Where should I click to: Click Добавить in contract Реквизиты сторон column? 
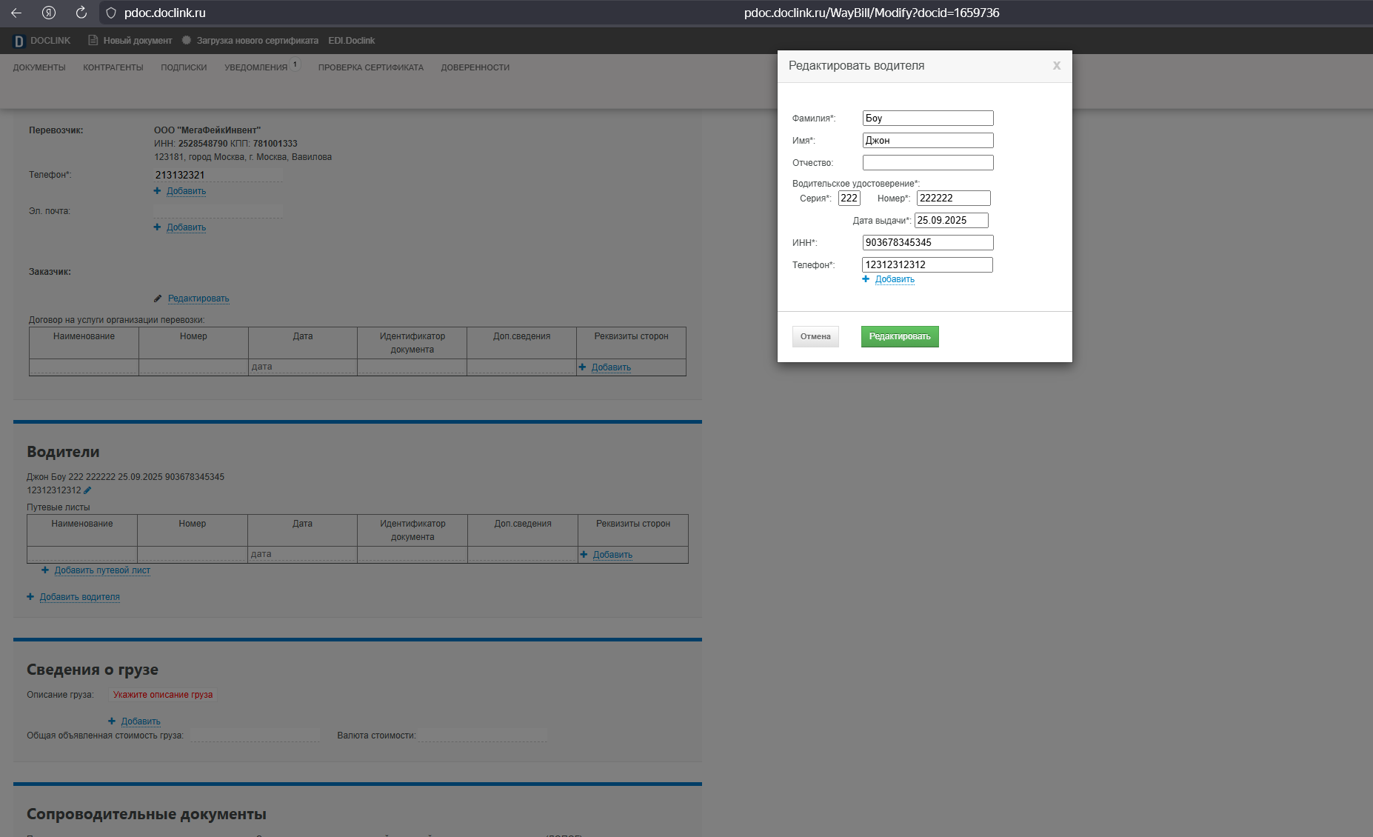coord(611,367)
